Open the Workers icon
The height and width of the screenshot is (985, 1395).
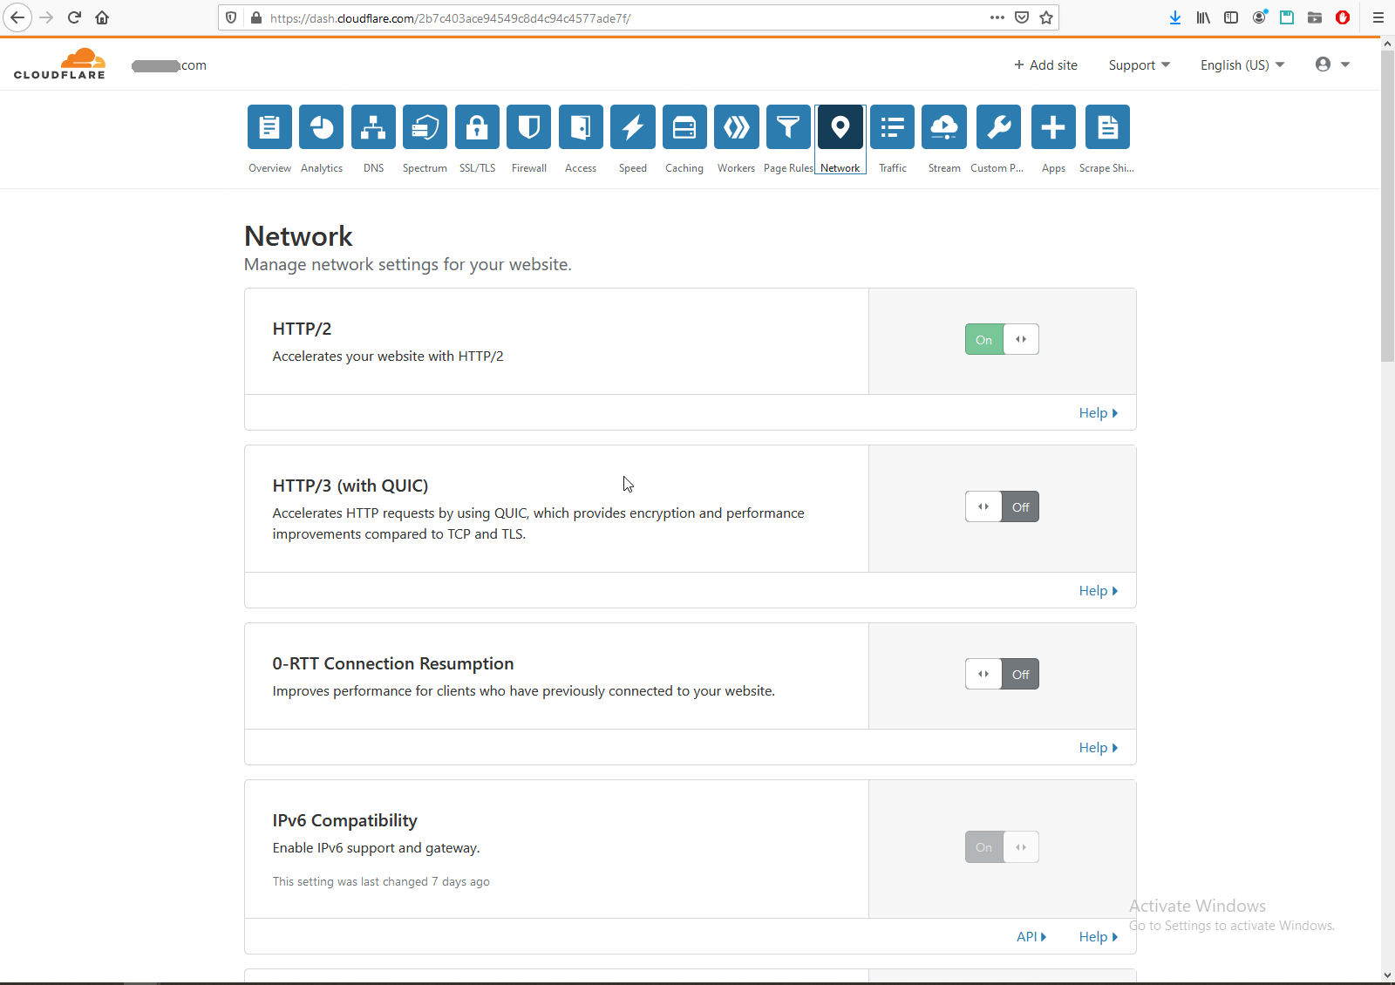coord(736,128)
